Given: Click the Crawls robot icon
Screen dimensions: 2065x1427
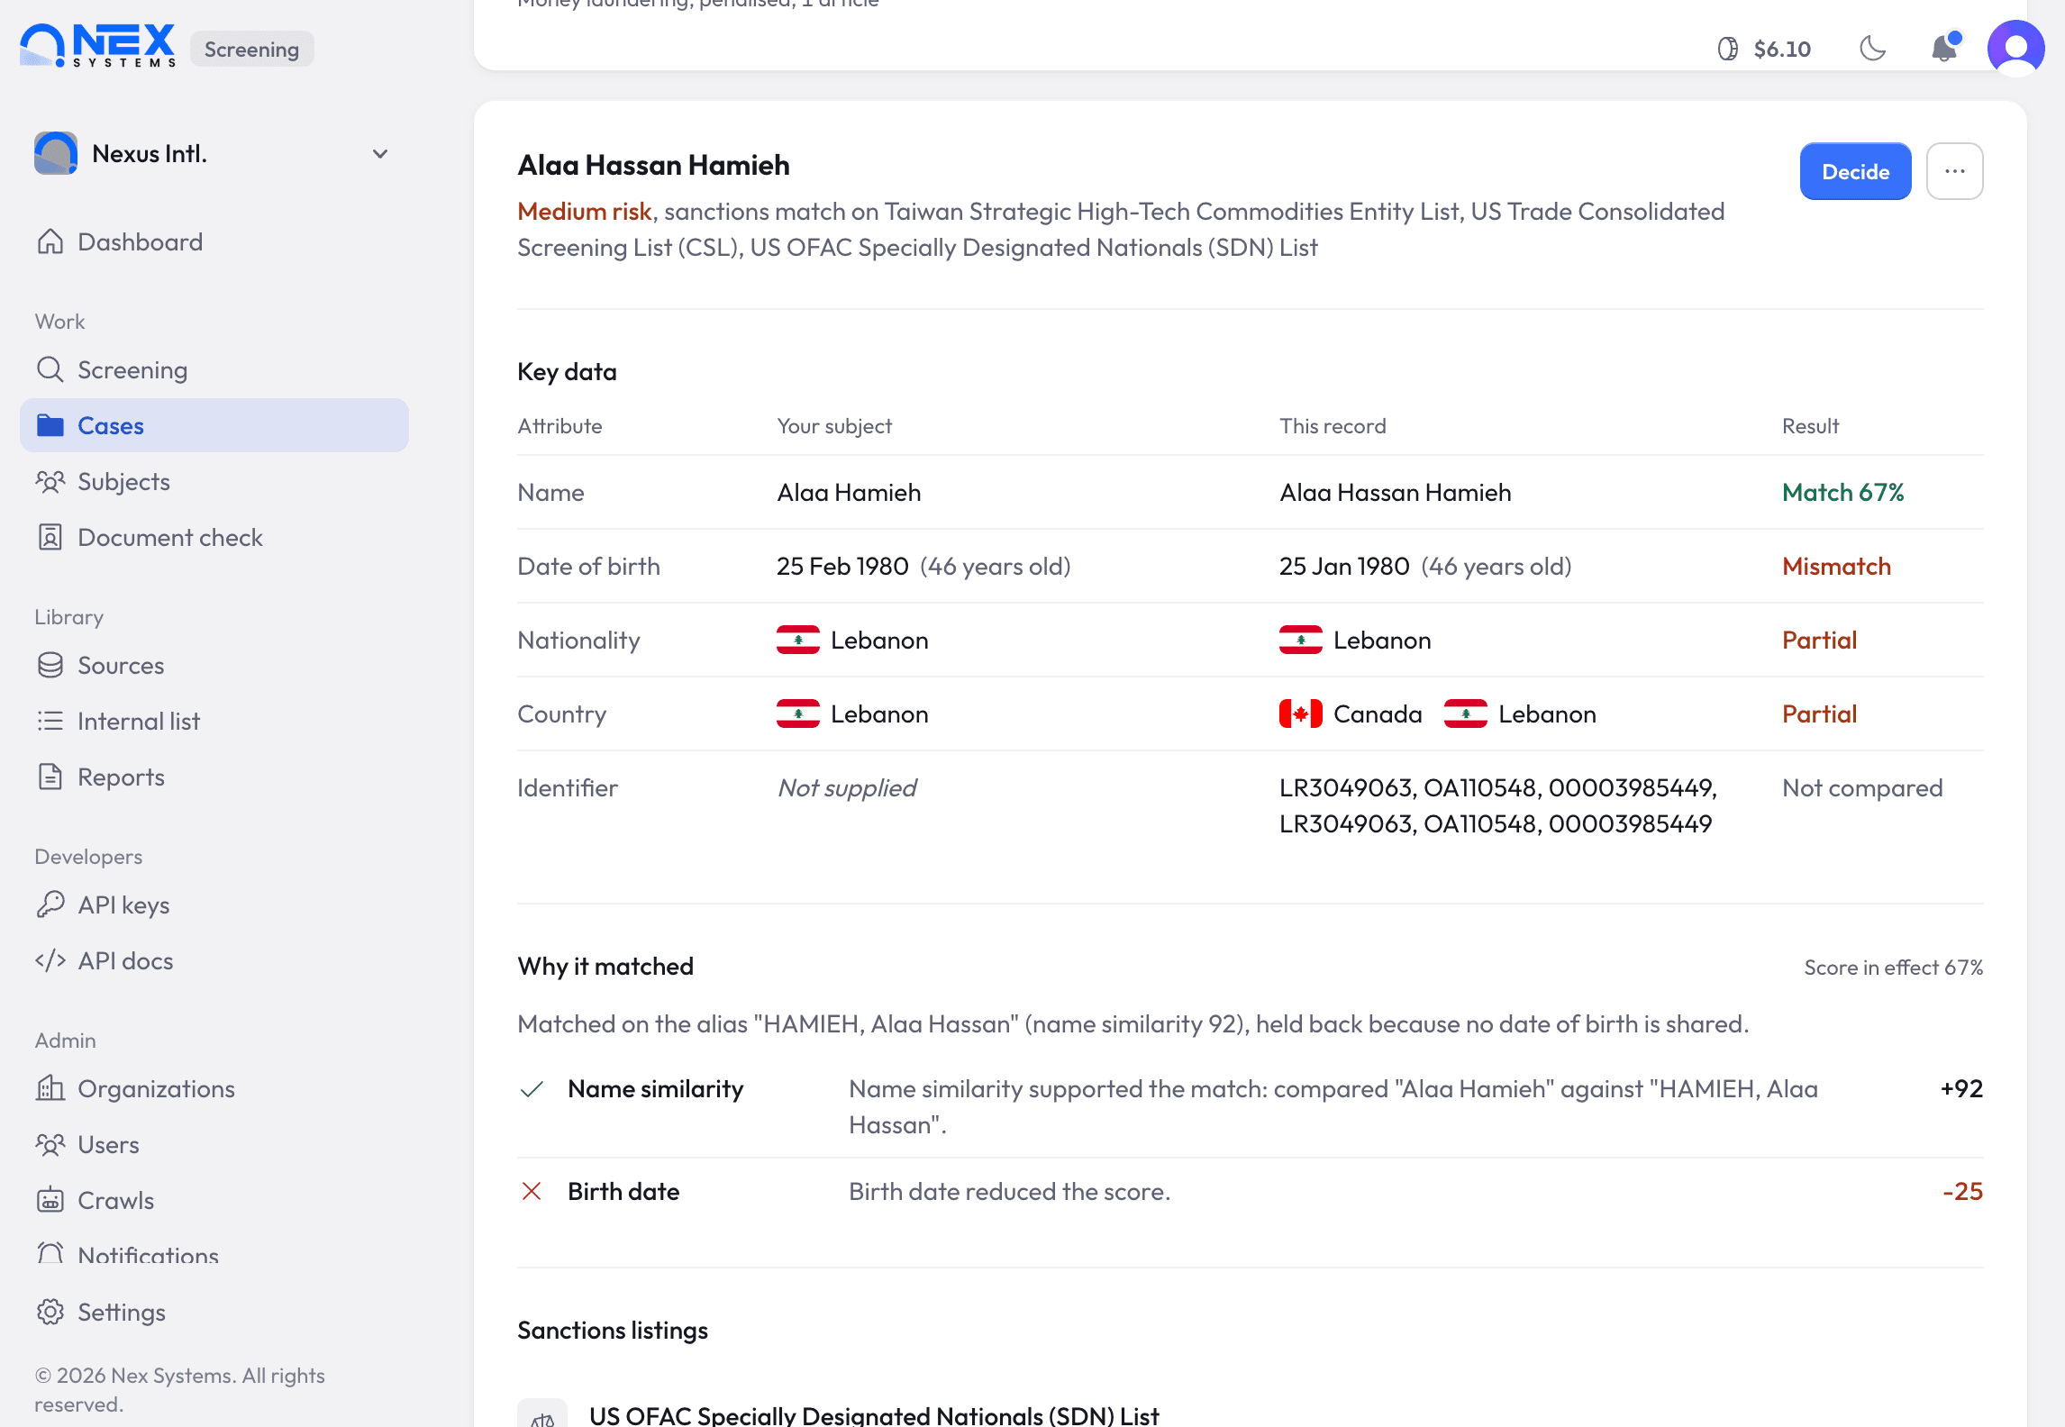Looking at the screenshot, I should click(x=50, y=1200).
